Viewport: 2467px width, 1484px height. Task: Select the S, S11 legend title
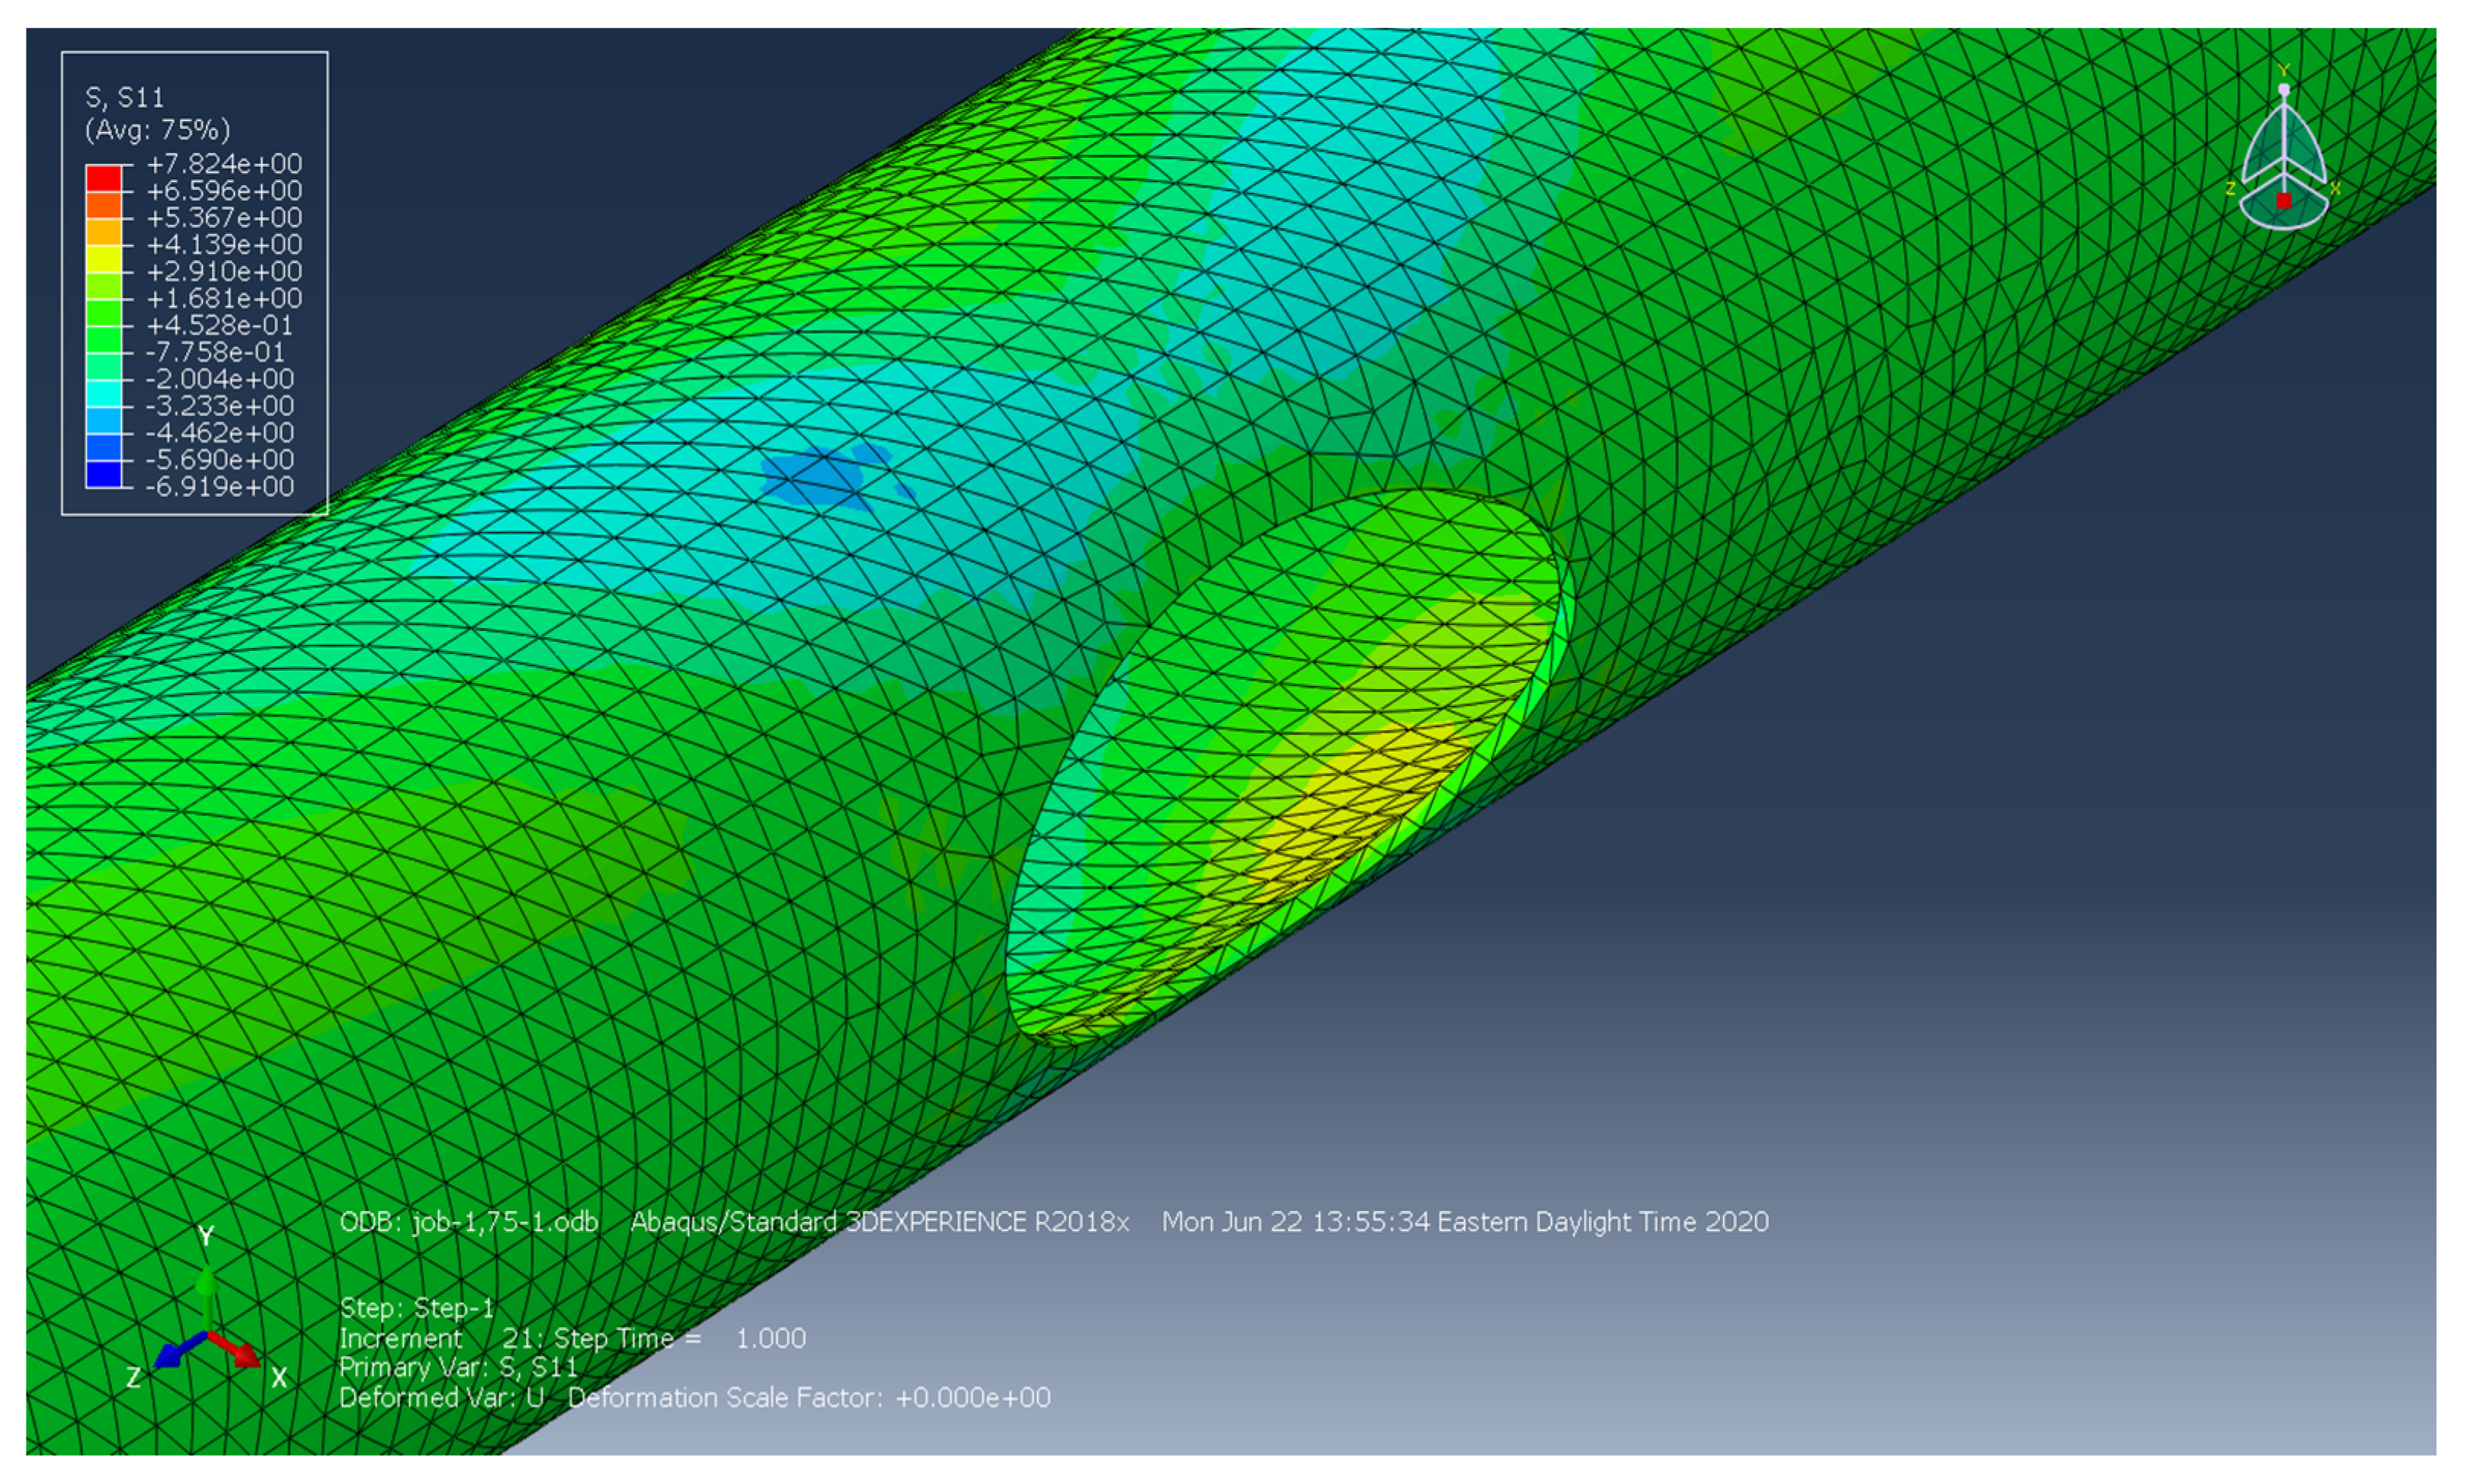click(x=125, y=98)
